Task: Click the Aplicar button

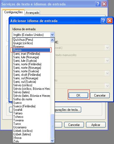Action: pyautogui.click(x=96, y=125)
